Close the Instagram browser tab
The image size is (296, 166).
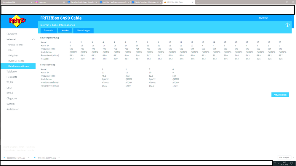click(64, 2)
